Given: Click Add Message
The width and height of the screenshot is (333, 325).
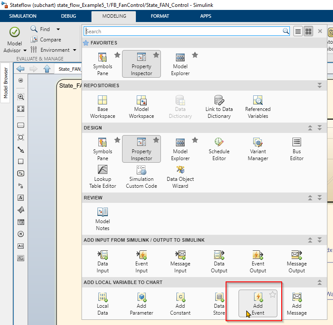Looking at the screenshot, I should (x=297, y=304).
